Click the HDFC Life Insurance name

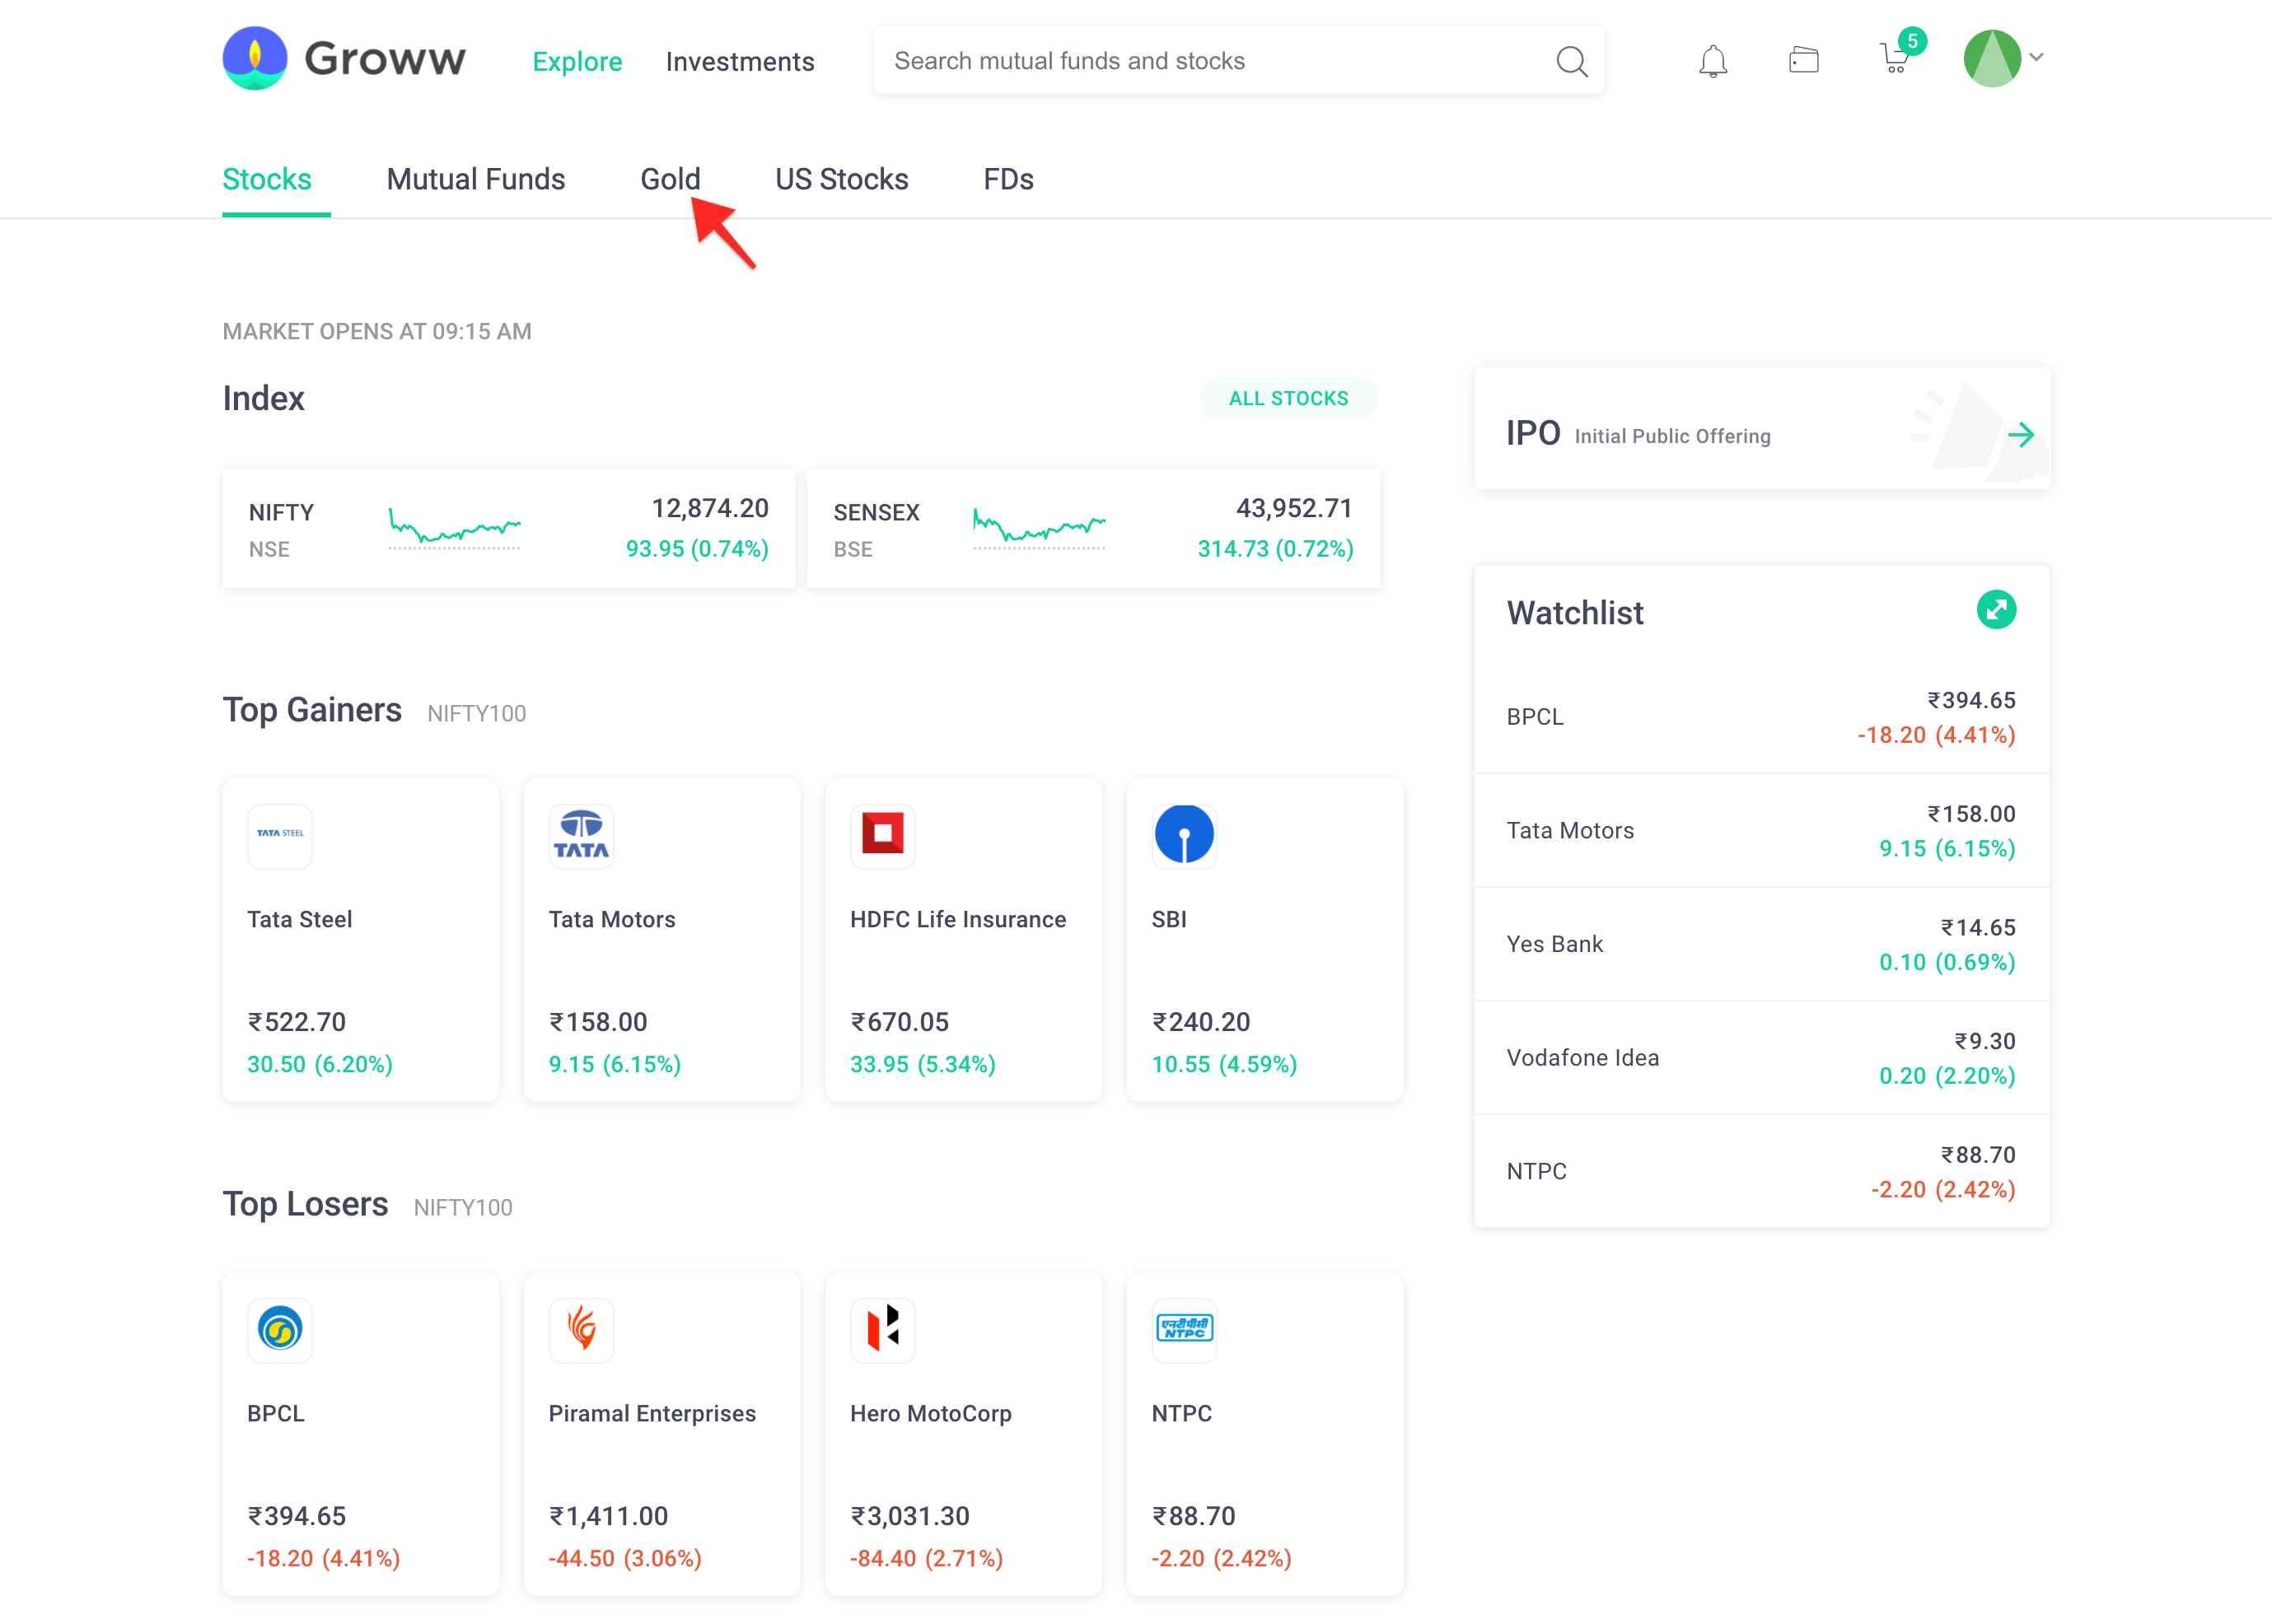pyautogui.click(x=958, y=919)
